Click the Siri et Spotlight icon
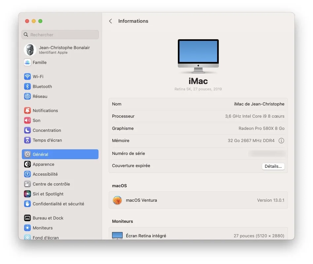The height and width of the screenshot is (264, 313). (27, 194)
